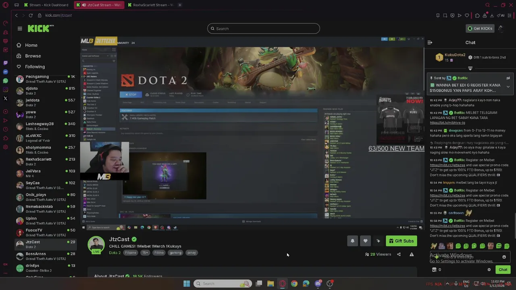The width and height of the screenshot is (516, 290).
Task: Expand the gift leaderboard chevron
Action: [470, 68]
